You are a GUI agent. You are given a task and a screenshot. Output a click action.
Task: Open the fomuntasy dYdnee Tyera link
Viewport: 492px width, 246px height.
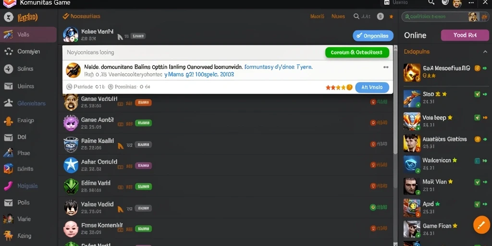pos(278,67)
